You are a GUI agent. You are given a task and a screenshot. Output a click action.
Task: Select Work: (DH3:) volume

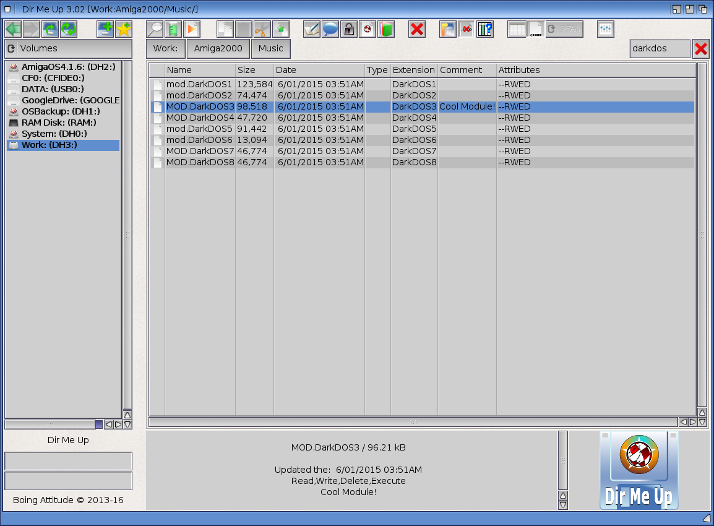pyautogui.click(x=63, y=145)
